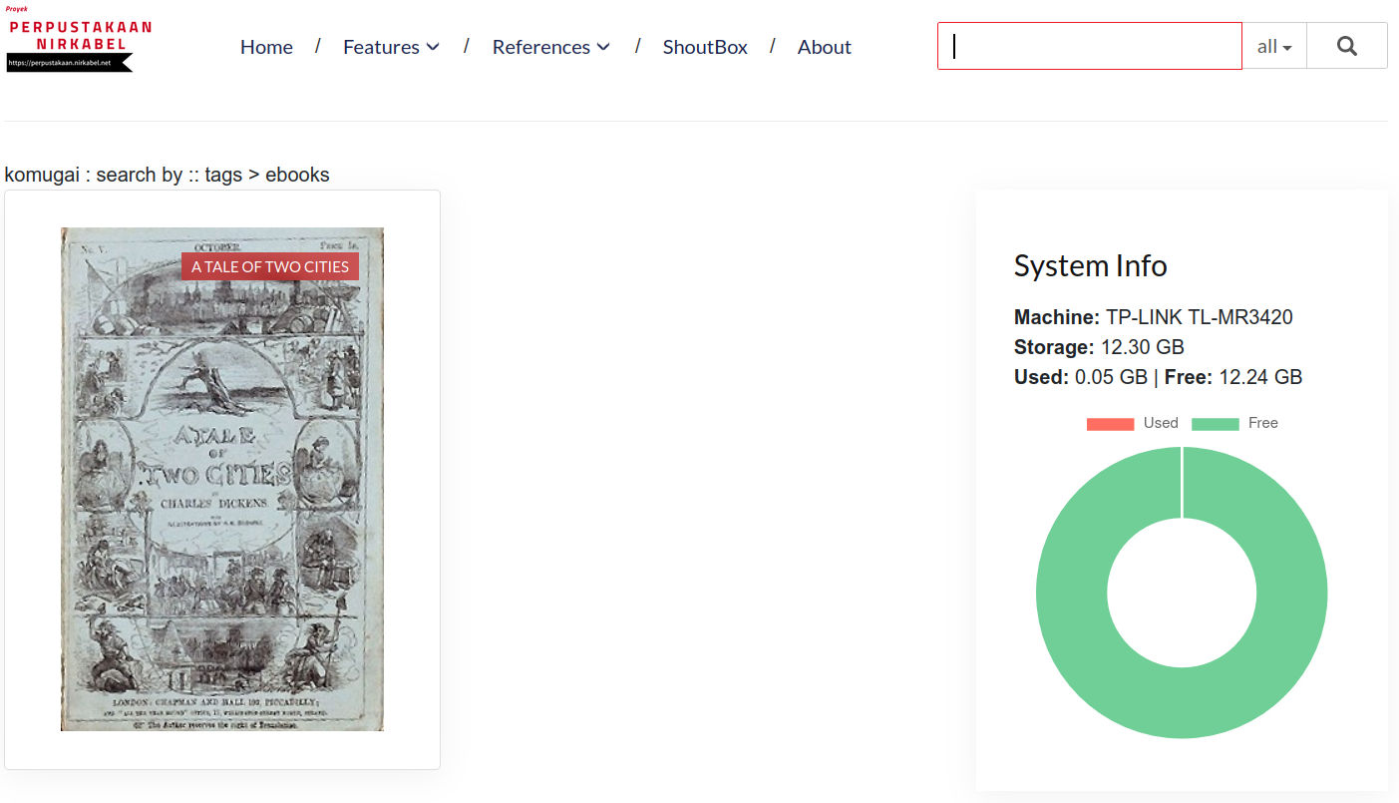Focus the search input field
This screenshot has height=803, width=1399.
point(1090,46)
